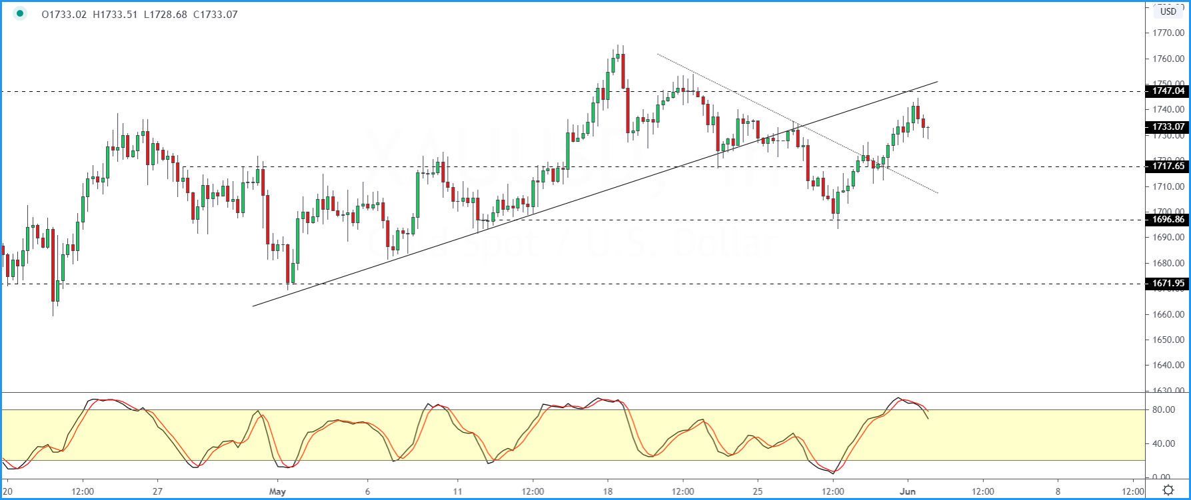The height and width of the screenshot is (500, 1191).
Task: Click the May label on time axis
Action: pos(277,492)
